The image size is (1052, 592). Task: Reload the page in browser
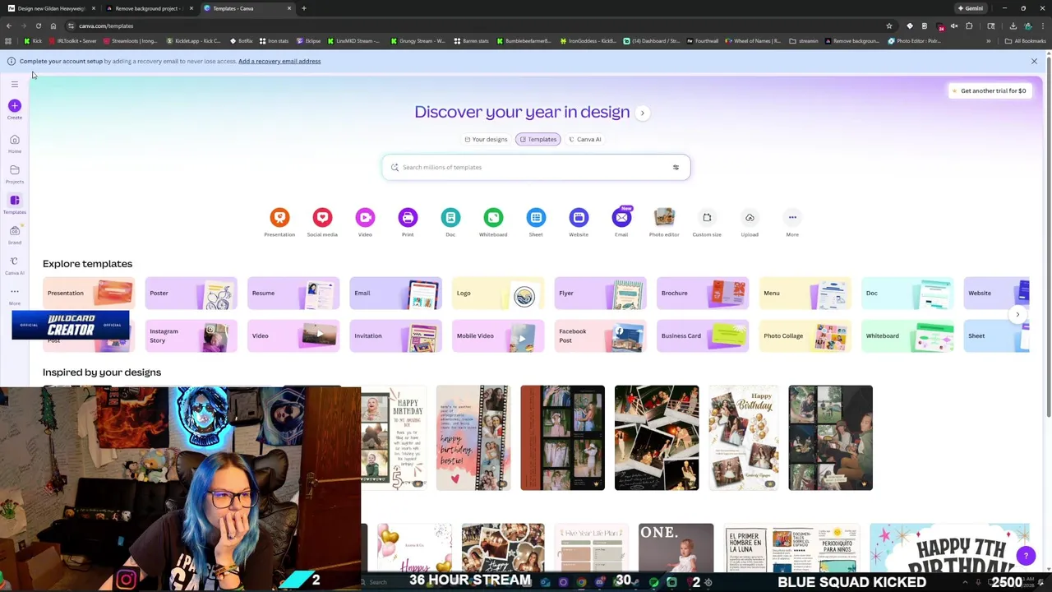point(38,25)
